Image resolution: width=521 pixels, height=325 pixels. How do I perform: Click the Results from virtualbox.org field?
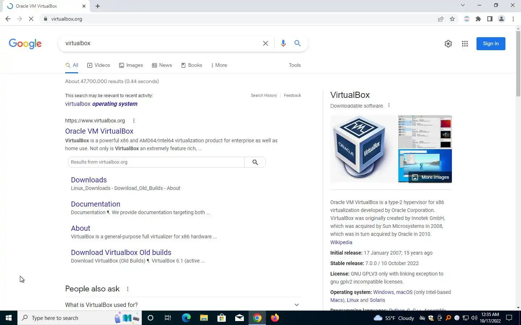(156, 162)
